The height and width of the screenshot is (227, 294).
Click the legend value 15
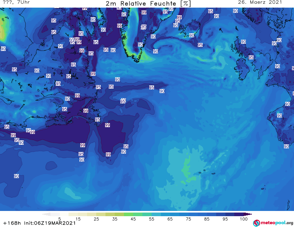click(x=78, y=219)
